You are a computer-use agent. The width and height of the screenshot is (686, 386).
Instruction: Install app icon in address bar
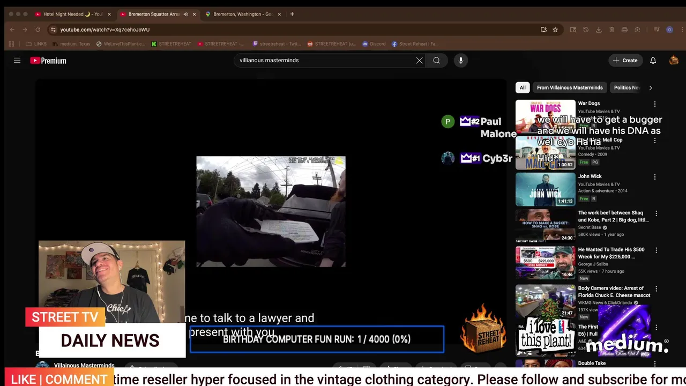tap(543, 29)
